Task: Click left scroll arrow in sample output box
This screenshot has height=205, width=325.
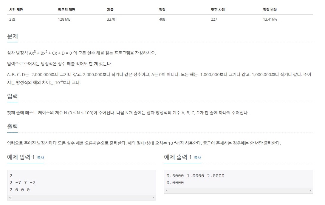Action: pyautogui.click(x=167, y=191)
